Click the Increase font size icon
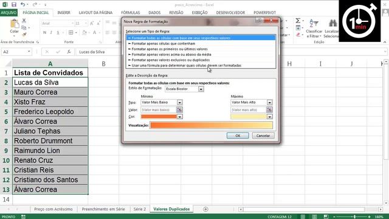 (x=92, y=23)
